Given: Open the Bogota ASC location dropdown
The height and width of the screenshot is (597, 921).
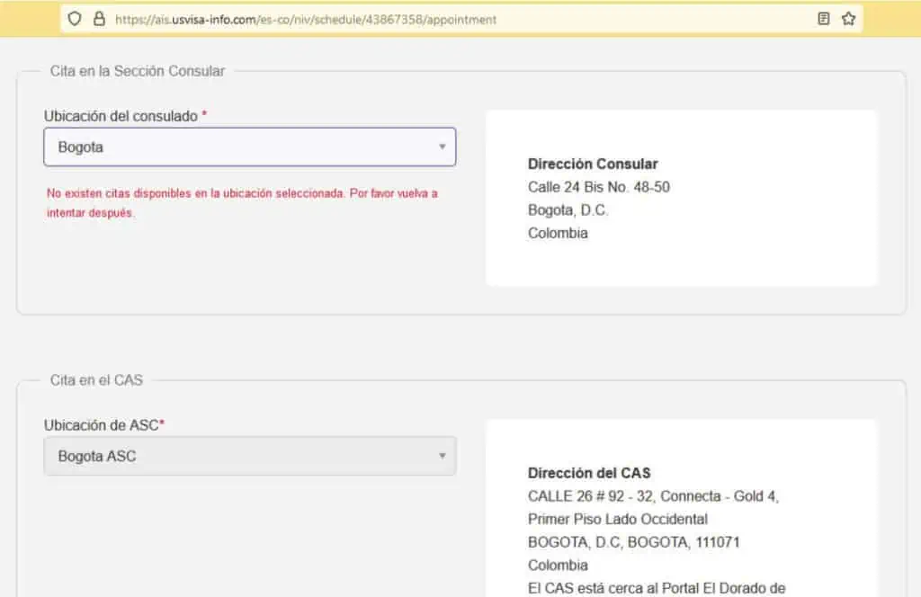Looking at the screenshot, I should pos(250,456).
